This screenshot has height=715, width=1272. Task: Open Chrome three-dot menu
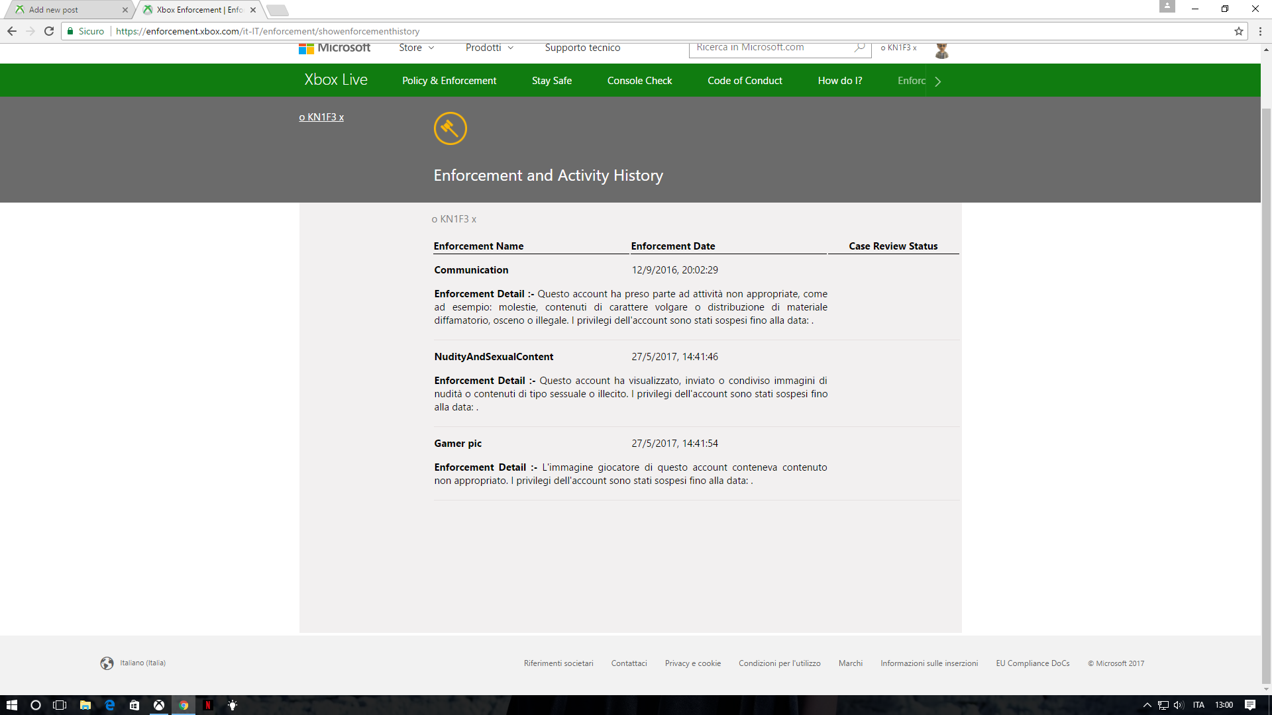(1260, 31)
